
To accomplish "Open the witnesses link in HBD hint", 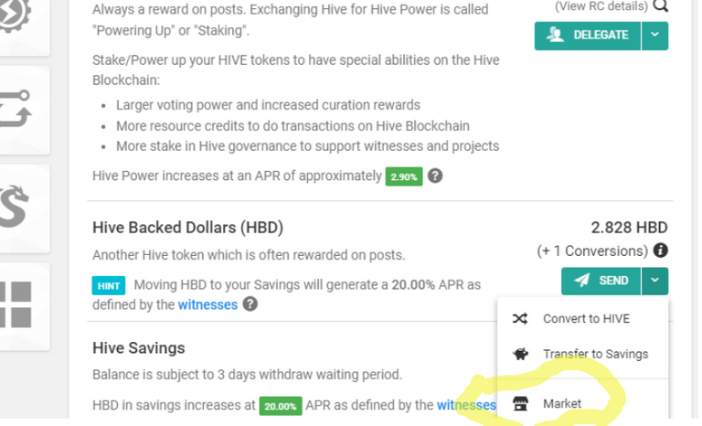I will (x=207, y=304).
